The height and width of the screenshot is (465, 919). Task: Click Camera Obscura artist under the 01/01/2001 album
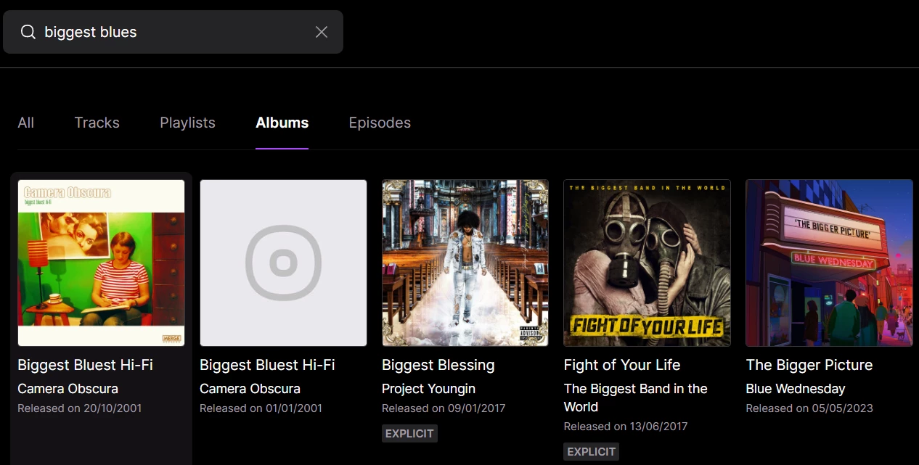click(250, 389)
